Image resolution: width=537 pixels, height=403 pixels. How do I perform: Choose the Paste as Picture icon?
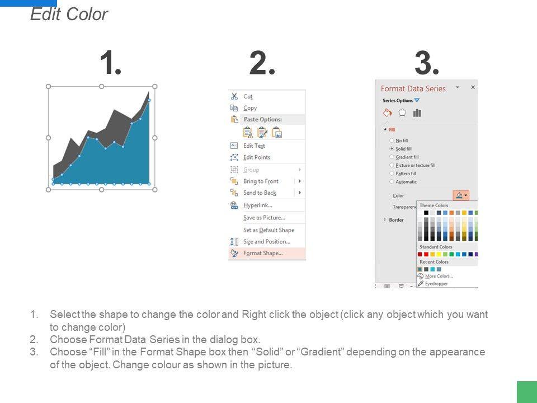coord(276,133)
